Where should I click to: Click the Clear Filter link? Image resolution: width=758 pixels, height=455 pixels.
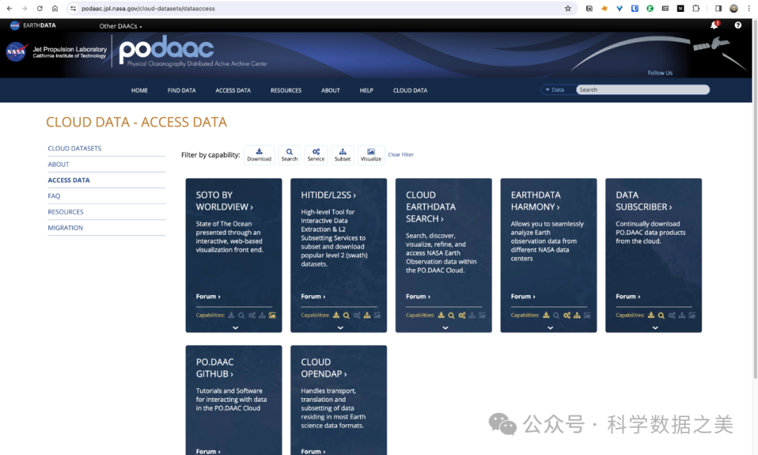pos(401,155)
